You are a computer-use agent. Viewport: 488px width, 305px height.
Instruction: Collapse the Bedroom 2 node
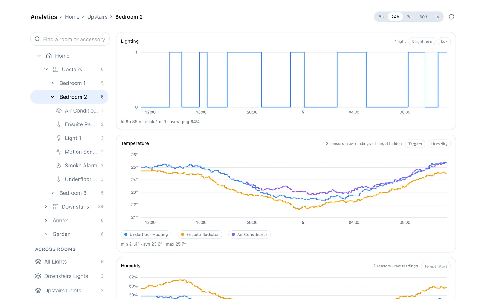click(52, 97)
